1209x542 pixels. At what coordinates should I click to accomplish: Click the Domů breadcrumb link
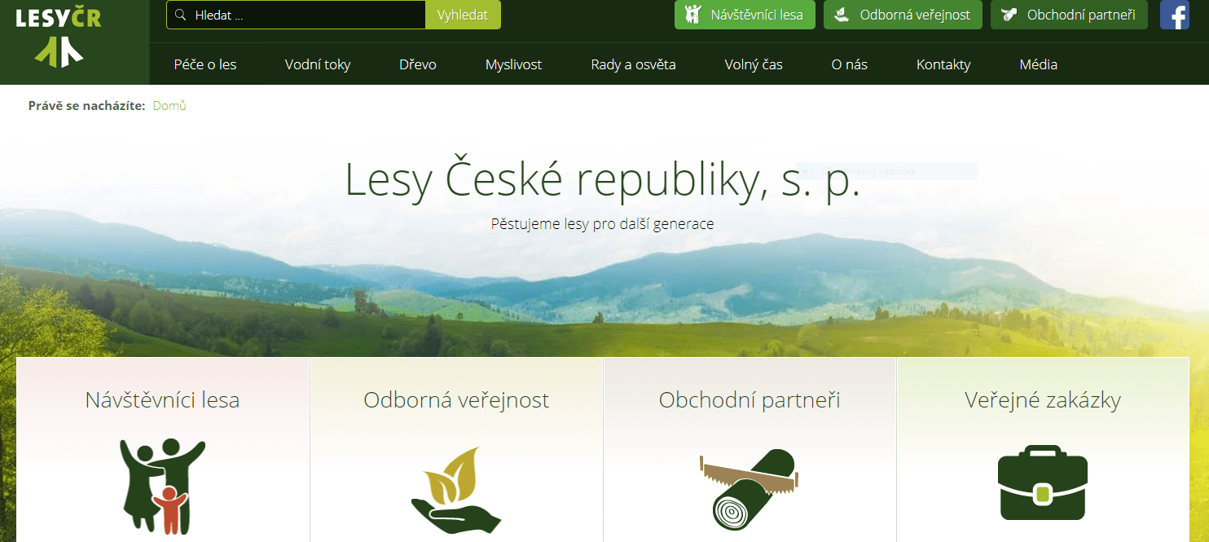coord(169,105)
